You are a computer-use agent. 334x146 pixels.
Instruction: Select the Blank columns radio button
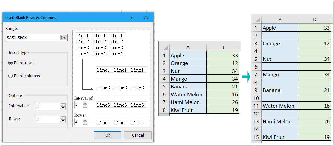tap(11, 76)
